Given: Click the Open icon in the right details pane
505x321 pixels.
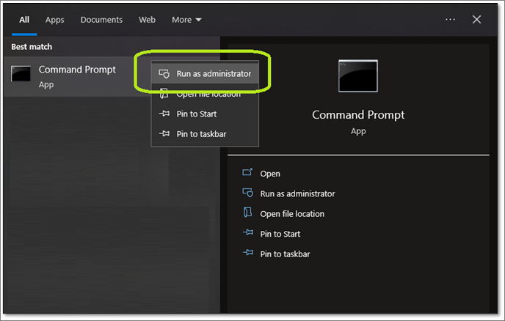Looking at the screenshot, I should click(247, 174).
